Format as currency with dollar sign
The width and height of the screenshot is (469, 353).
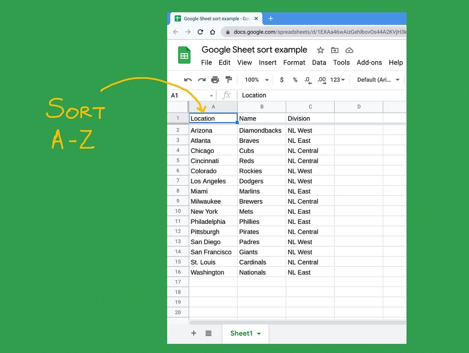click(x=281, y=80)
